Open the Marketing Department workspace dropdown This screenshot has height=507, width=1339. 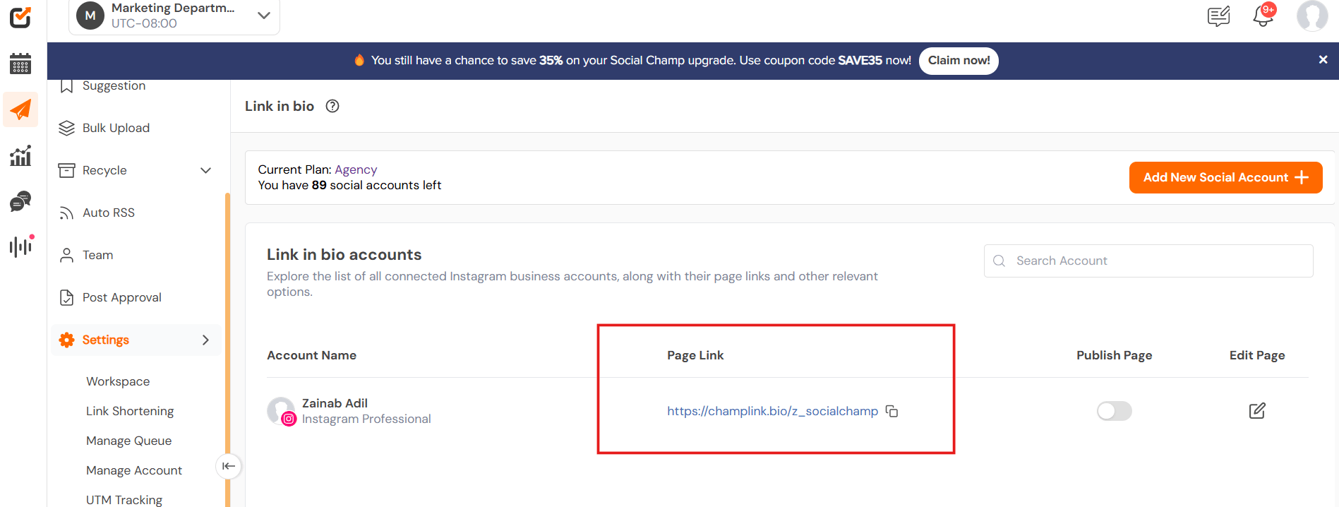(174, 16)
